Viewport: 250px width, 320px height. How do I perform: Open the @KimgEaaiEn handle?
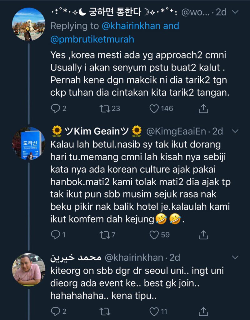pos(177,131)
